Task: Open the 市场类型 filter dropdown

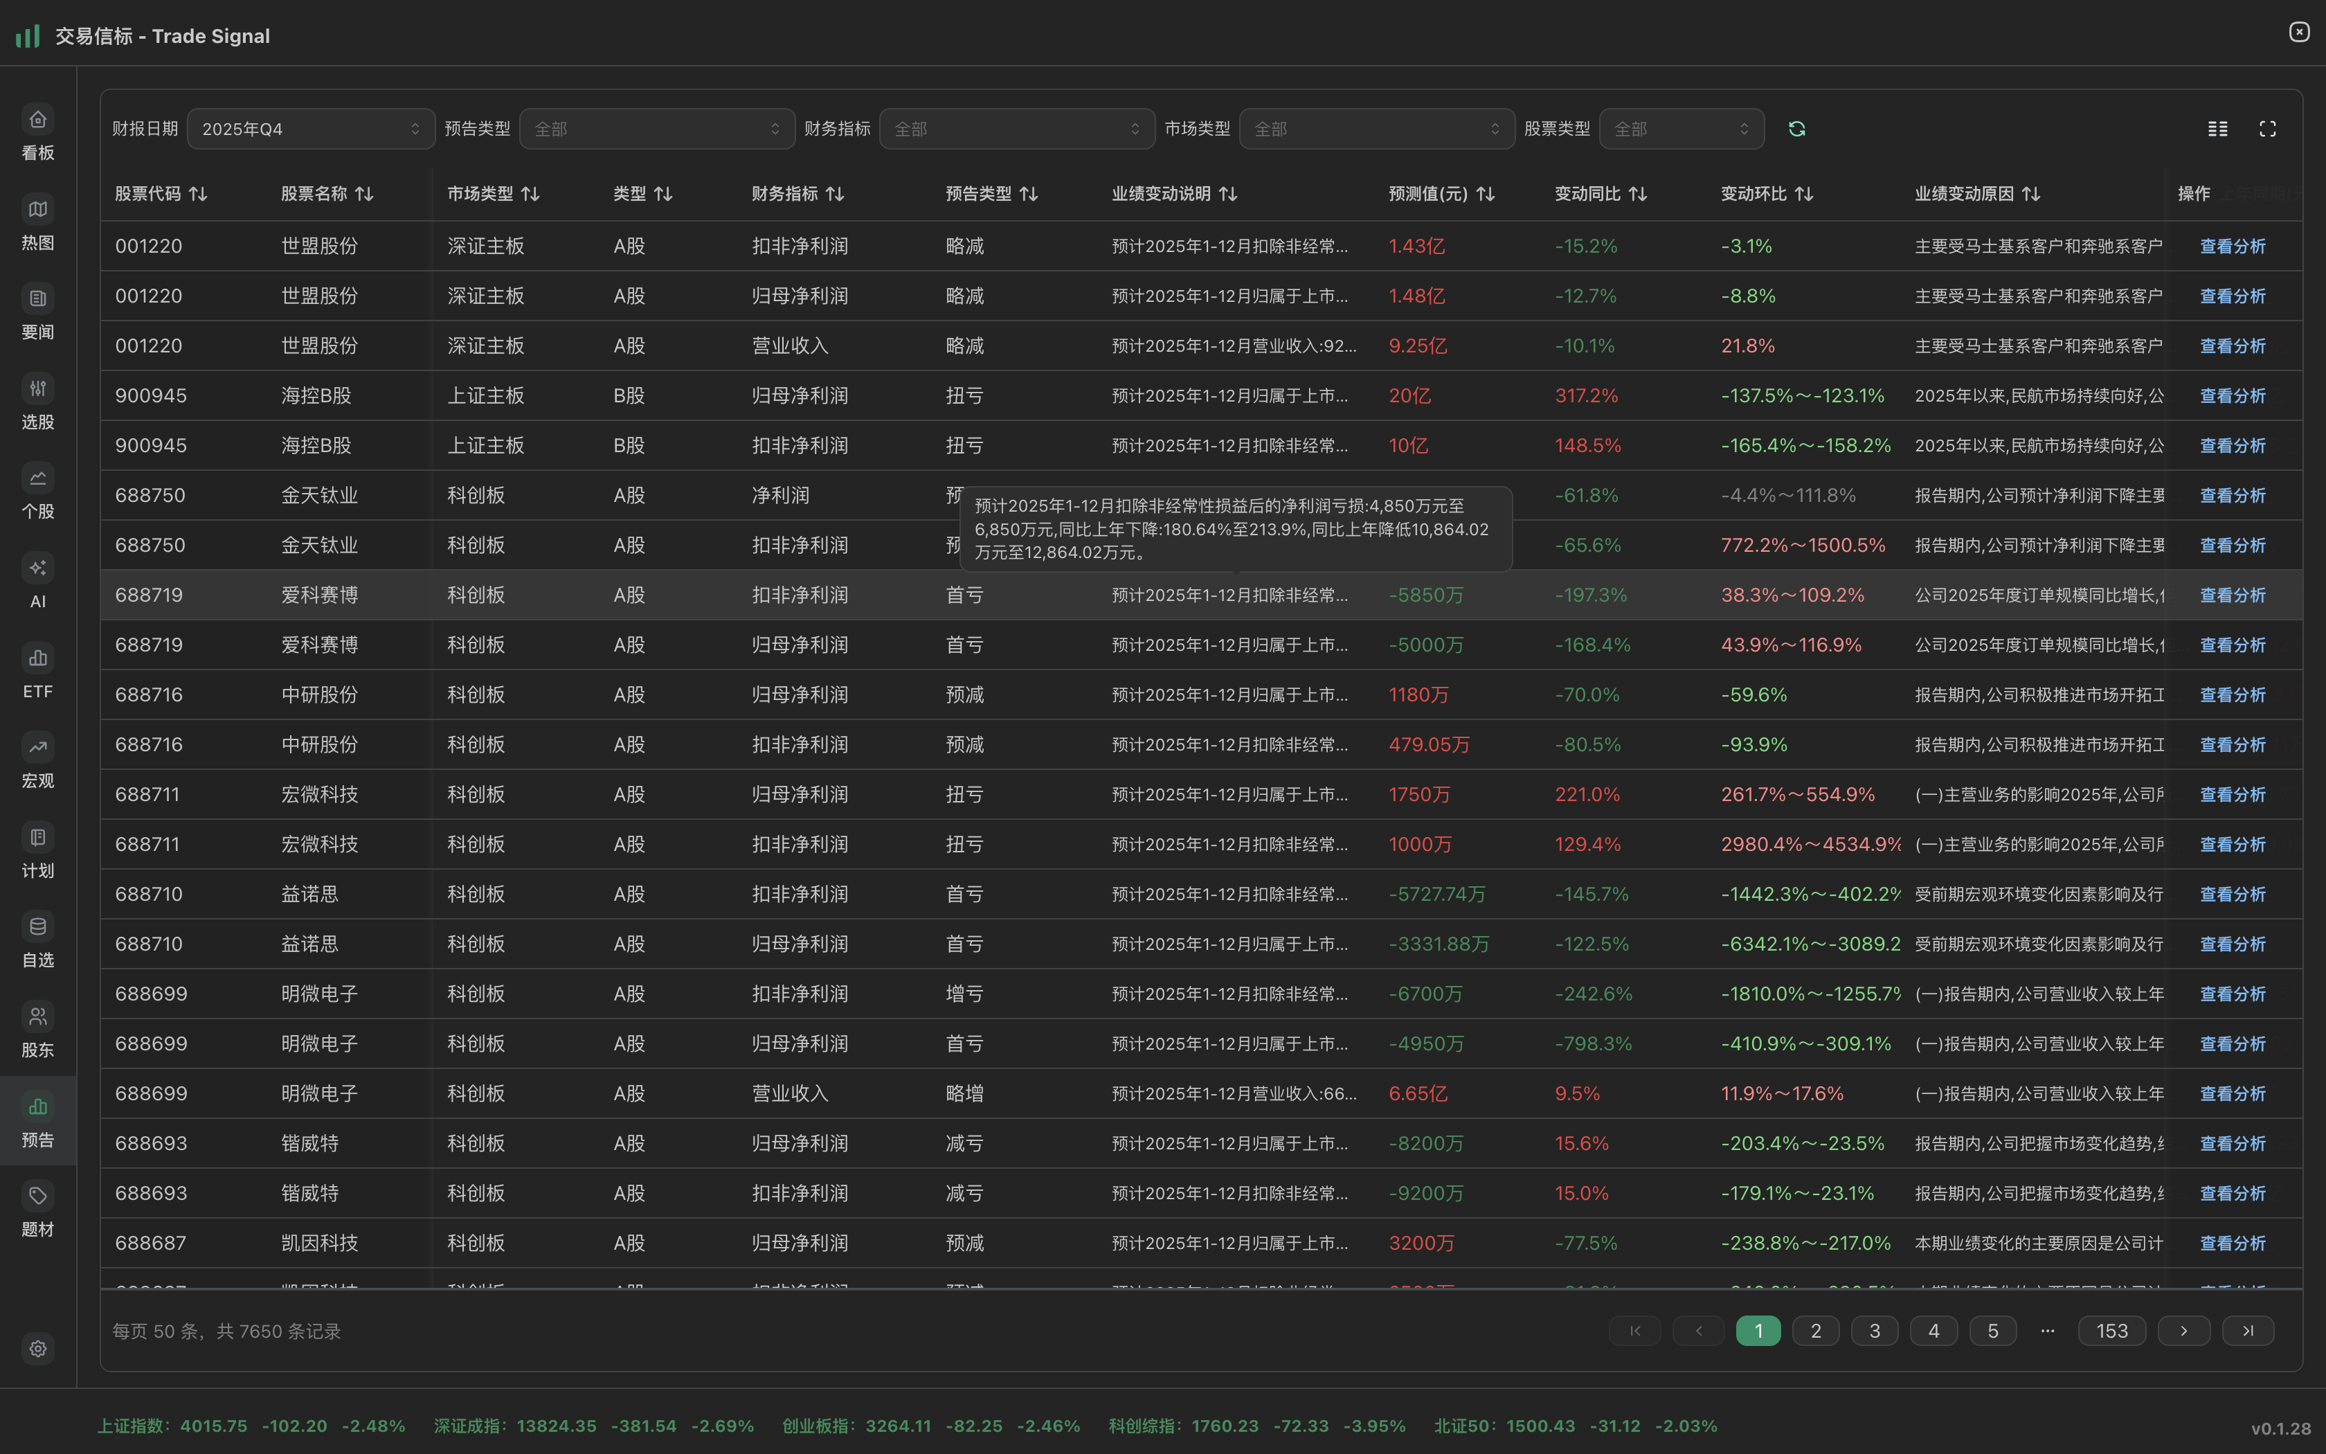Action: [1376, 129]
